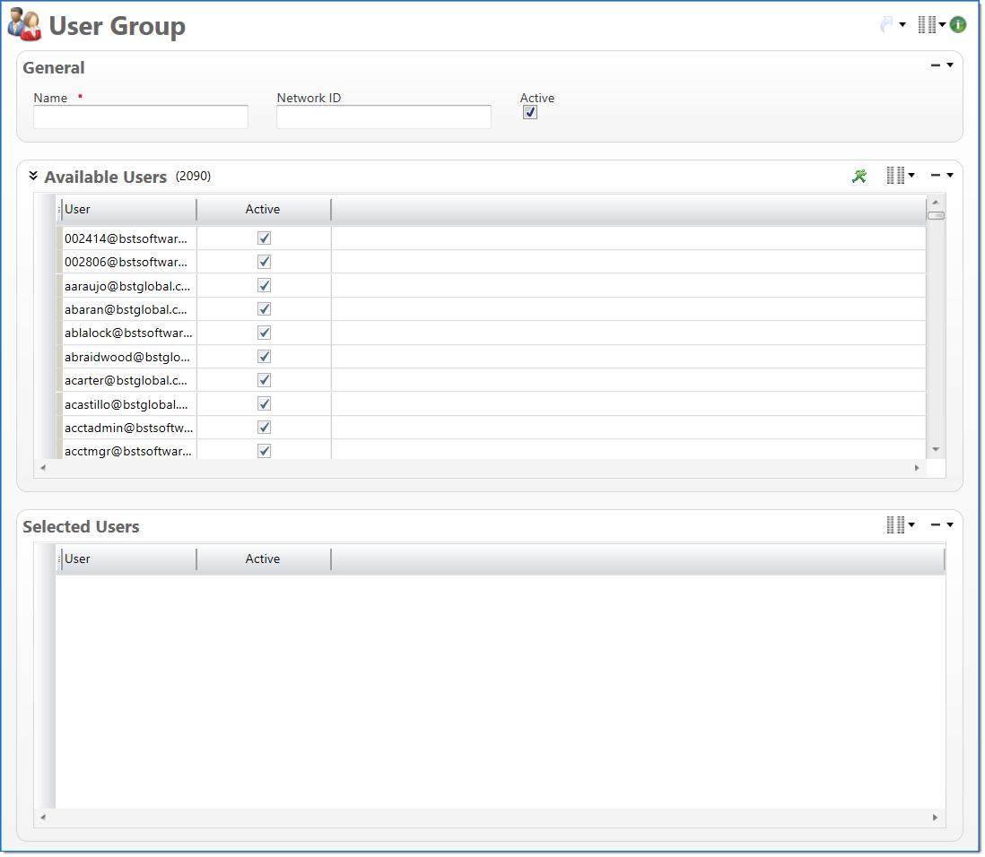This screenshot has height=857, width=985.
Task: Expand the double-chevron beside Available Users
Action: click(x=33, y=176)
